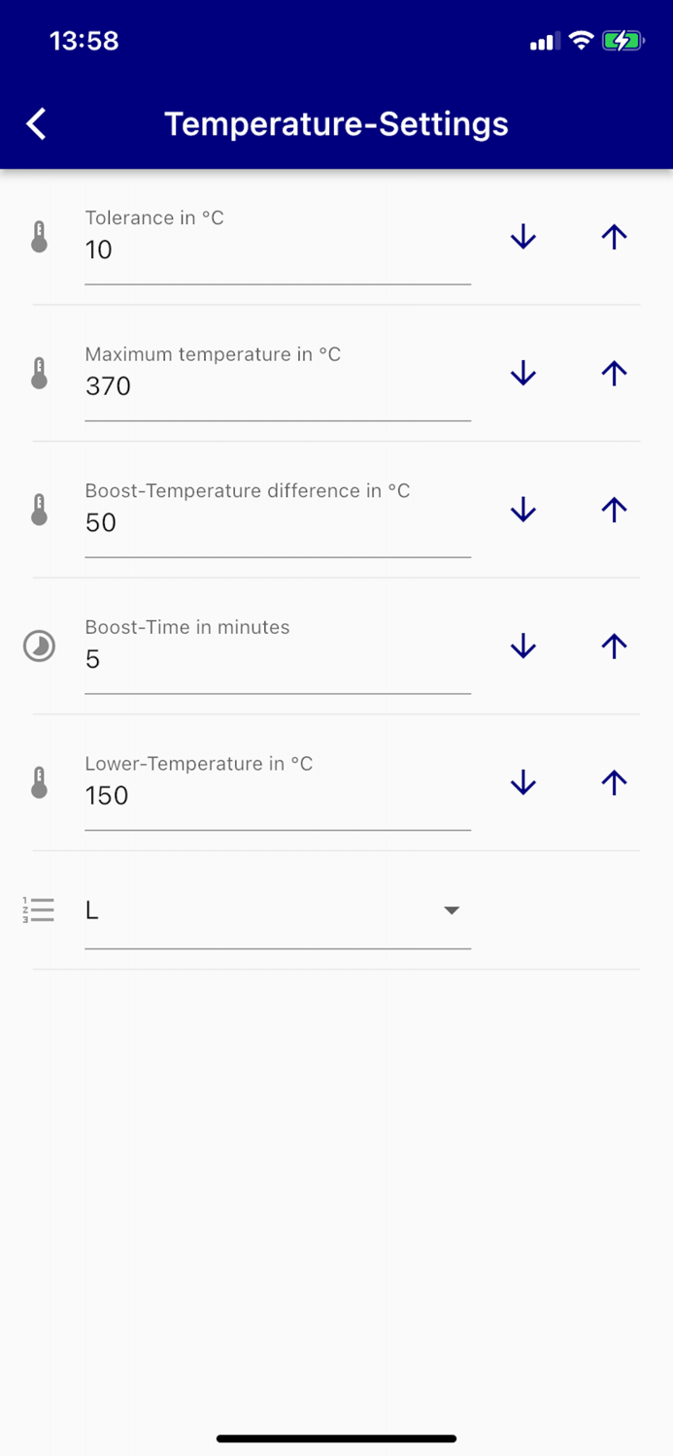
Task: Increase Boost-Time minutes with up arrow
Action: (614, 646)
